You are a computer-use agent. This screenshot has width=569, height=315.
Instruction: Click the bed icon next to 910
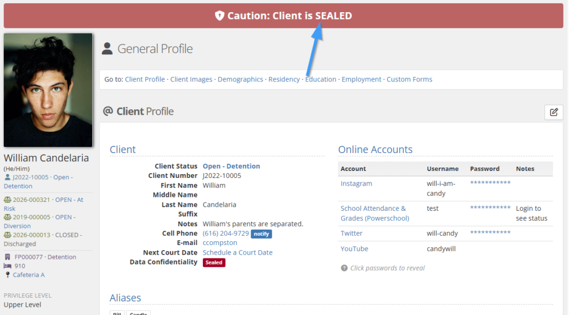point(7,266)
